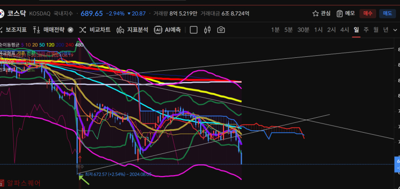Click the 기준 line legend of 일목균형표

pos(21,53)
